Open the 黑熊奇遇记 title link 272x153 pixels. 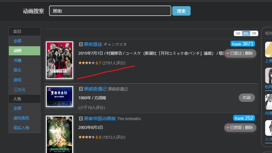pyautogui.click(x=95, y=89)
